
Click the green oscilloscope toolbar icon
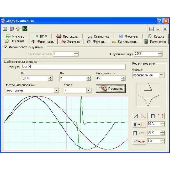coord(25,29)
